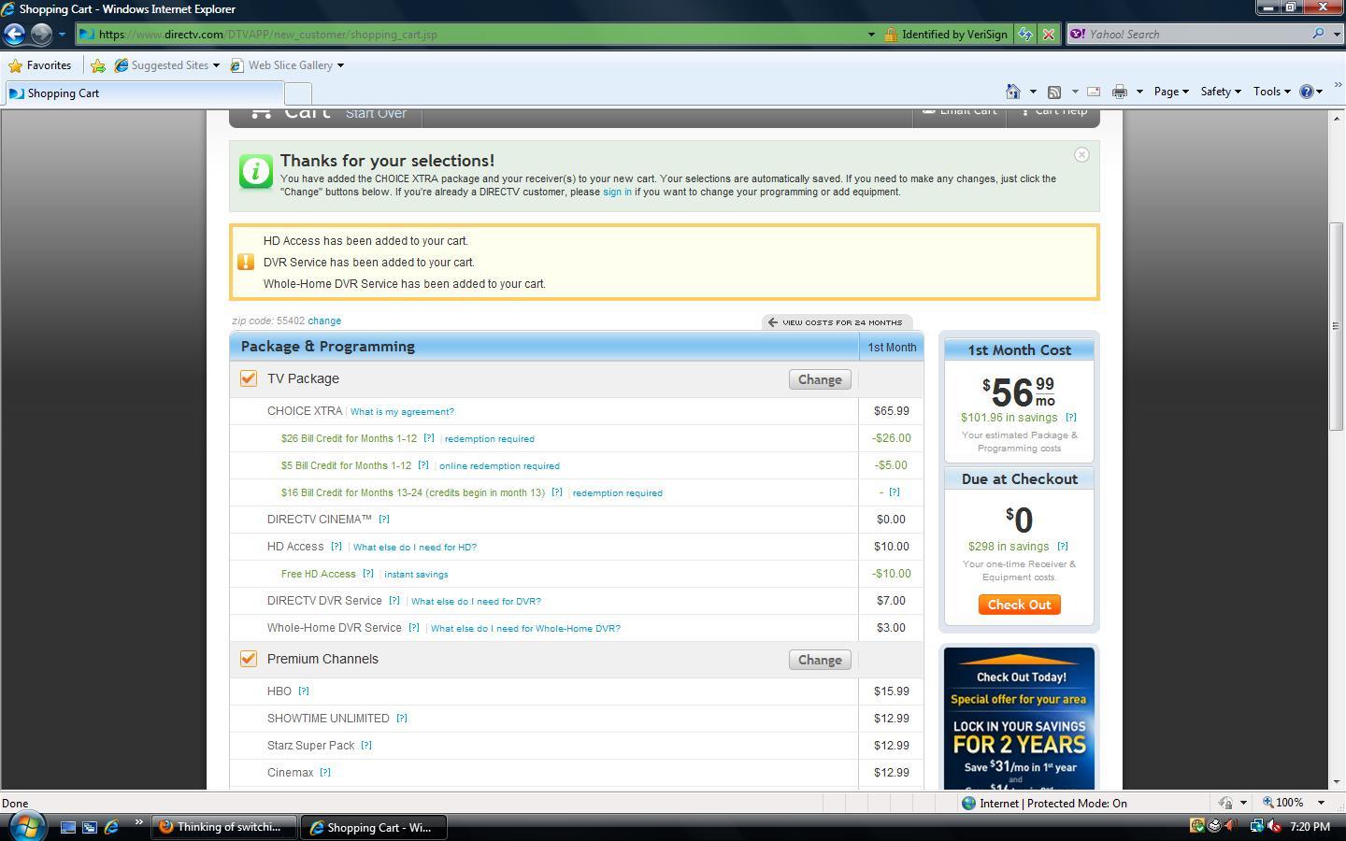Click the browser zoom level 100% control
1346x841 pixels.
pos(1295,803)
